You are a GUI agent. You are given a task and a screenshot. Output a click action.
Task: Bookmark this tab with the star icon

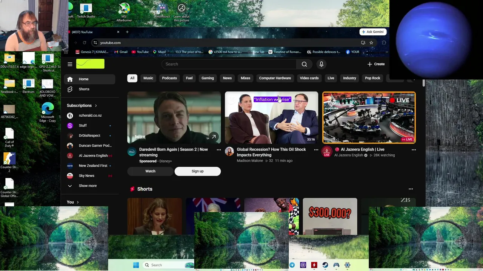[371, 43]
